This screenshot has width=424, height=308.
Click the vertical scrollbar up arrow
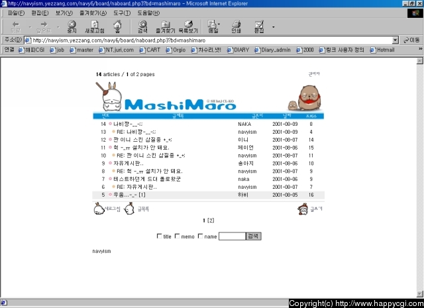(x=419, y=61)
